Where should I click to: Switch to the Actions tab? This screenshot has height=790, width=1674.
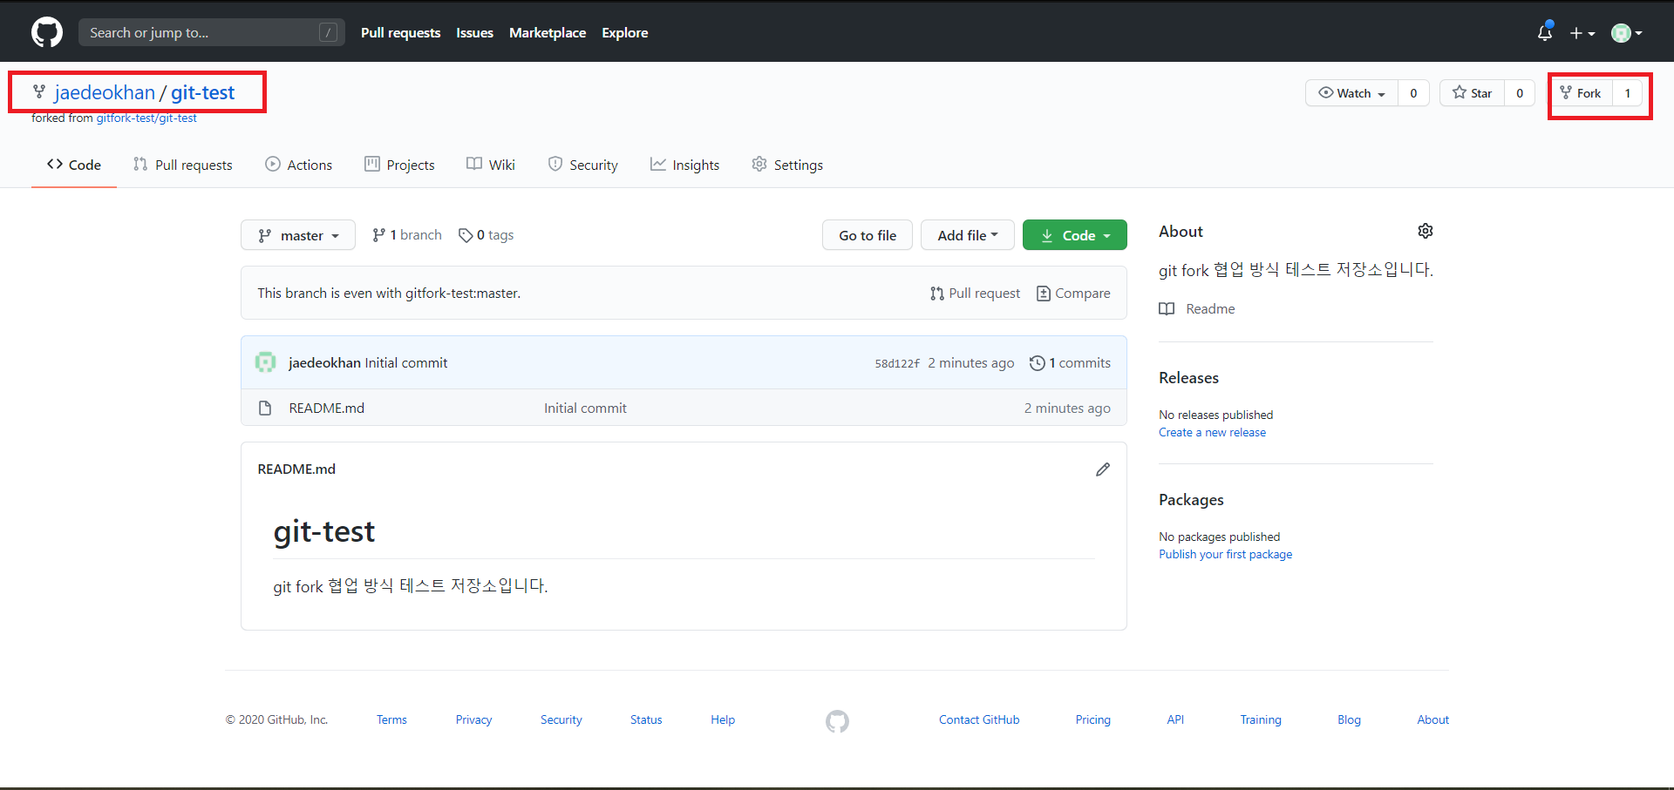pos(299,165)
